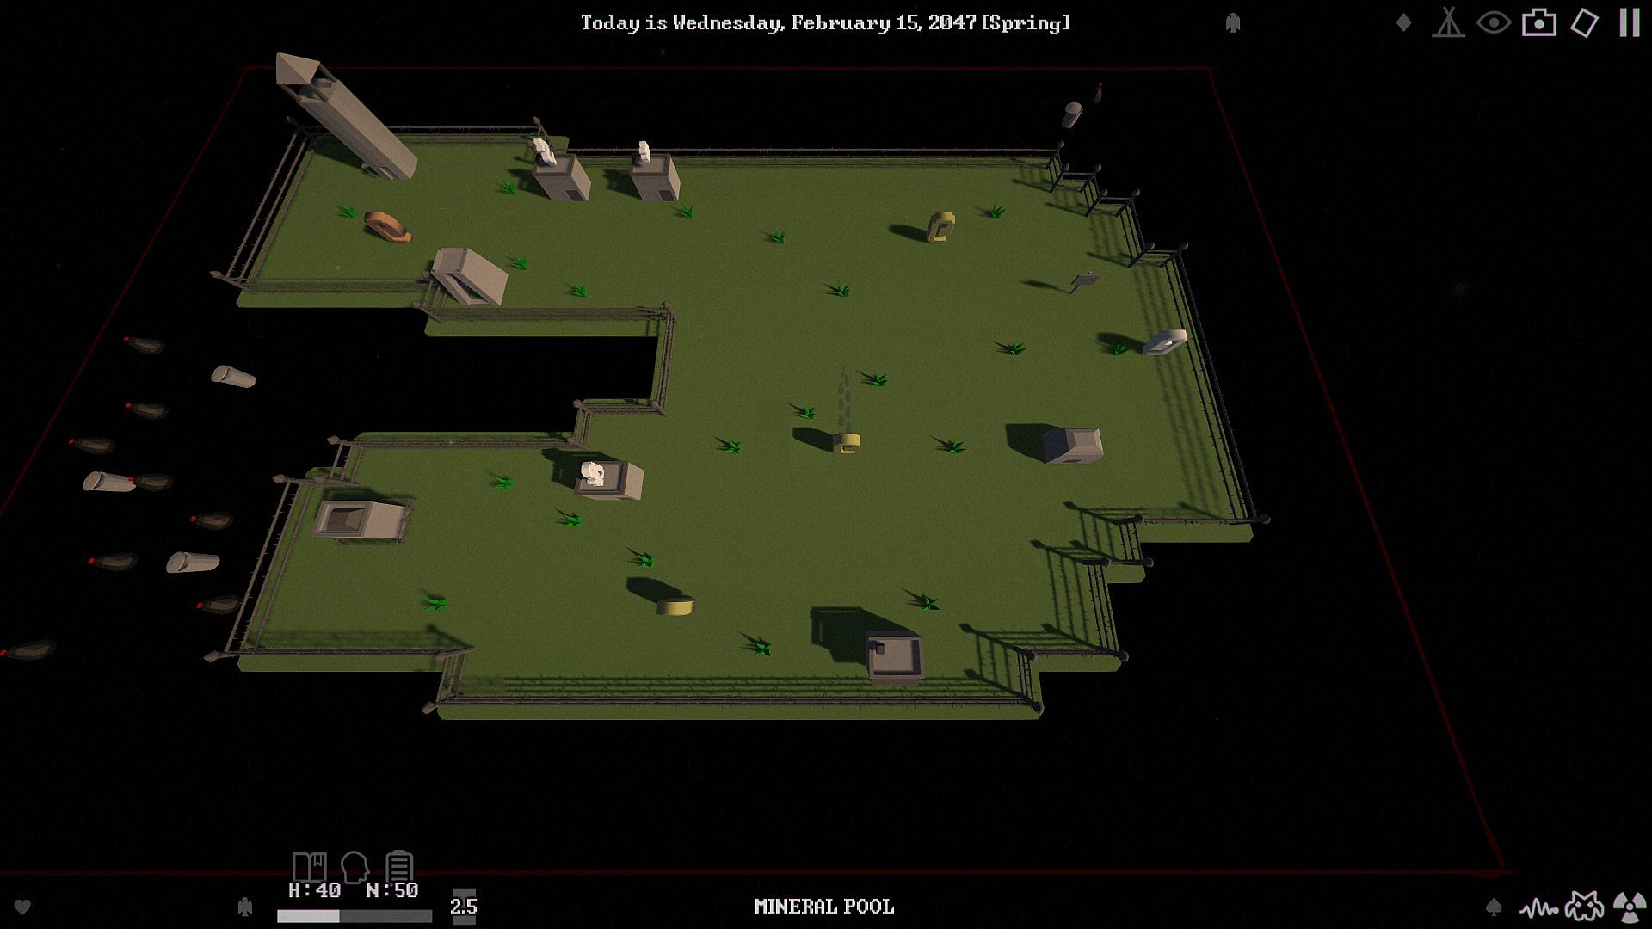The image size is (1652, 929).
Task: Click the heart icon bottom left
Action: click(x=23, y=907)
